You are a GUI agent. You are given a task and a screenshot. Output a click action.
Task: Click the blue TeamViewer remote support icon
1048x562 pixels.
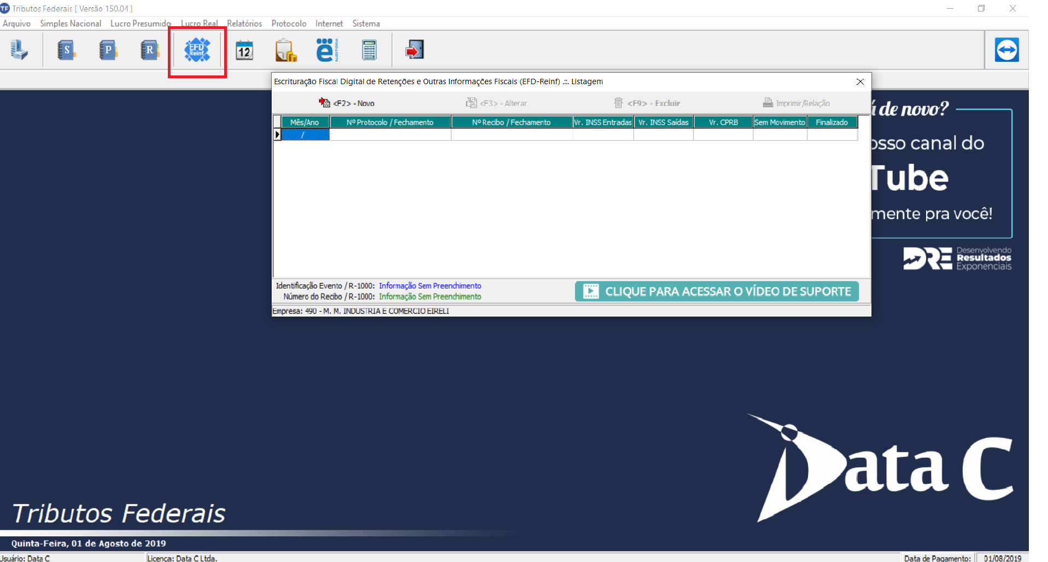pyautogui.click(x=1006, y=50)
